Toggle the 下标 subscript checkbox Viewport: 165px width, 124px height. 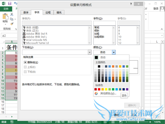pos(25,72)
